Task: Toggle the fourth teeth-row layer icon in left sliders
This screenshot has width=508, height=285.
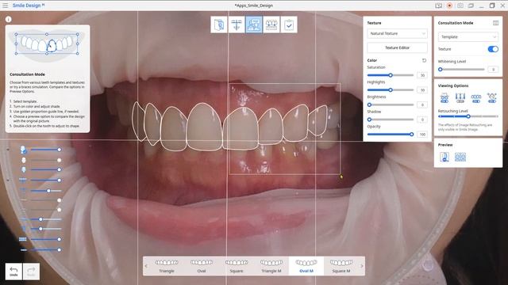Action: point(23,180)
